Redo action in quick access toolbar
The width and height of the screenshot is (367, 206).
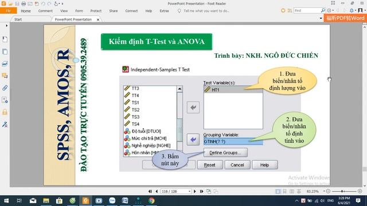pyautogui.click(x=49, y=3)
